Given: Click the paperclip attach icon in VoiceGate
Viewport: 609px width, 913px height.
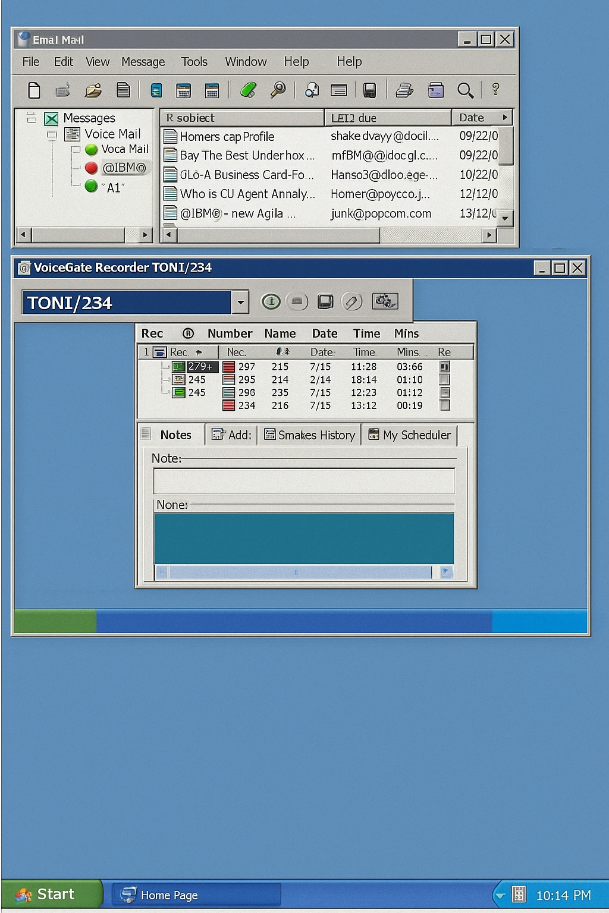Looking at the screenshot, I should [351, 301].
